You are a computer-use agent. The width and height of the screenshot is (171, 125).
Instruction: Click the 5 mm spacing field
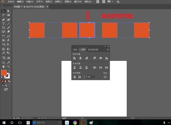90,77
